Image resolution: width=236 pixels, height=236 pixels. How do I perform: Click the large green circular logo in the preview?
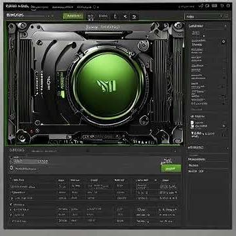coord(108,85)
